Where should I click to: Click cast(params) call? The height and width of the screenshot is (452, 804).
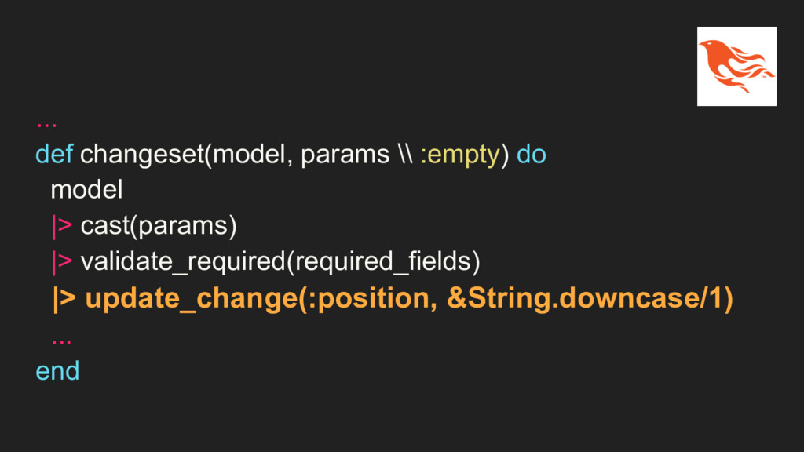click(159, 226)
